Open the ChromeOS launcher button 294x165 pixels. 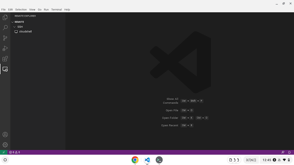coord(5,160)
